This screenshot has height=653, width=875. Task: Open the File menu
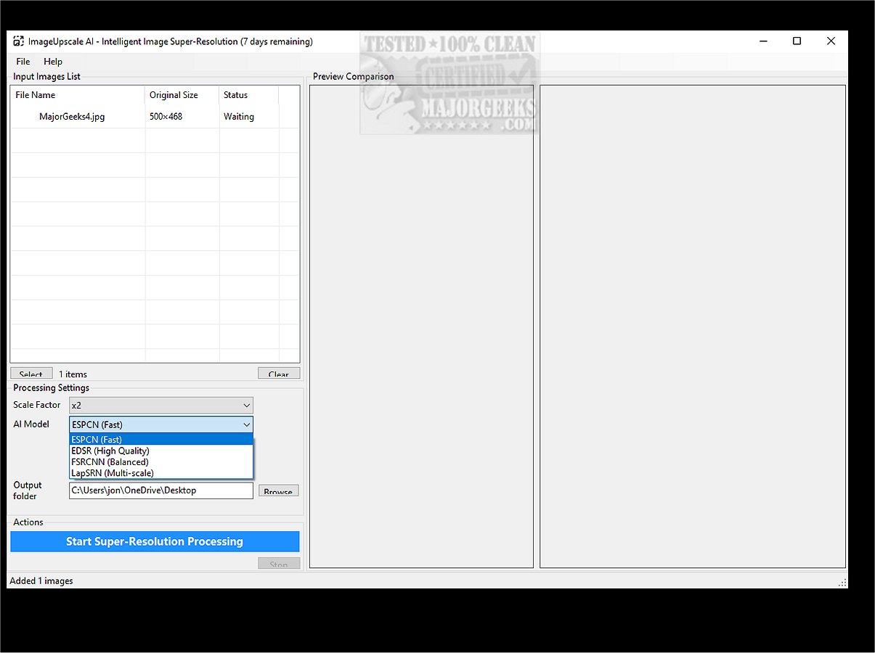pos(23,62)
